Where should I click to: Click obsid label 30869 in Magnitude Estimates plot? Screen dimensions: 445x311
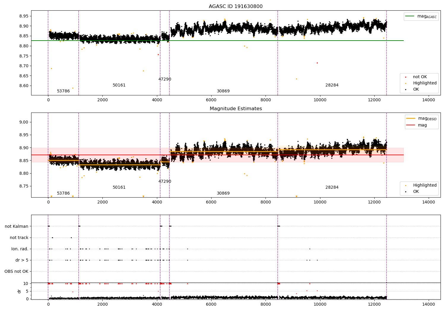coord(223,193)
